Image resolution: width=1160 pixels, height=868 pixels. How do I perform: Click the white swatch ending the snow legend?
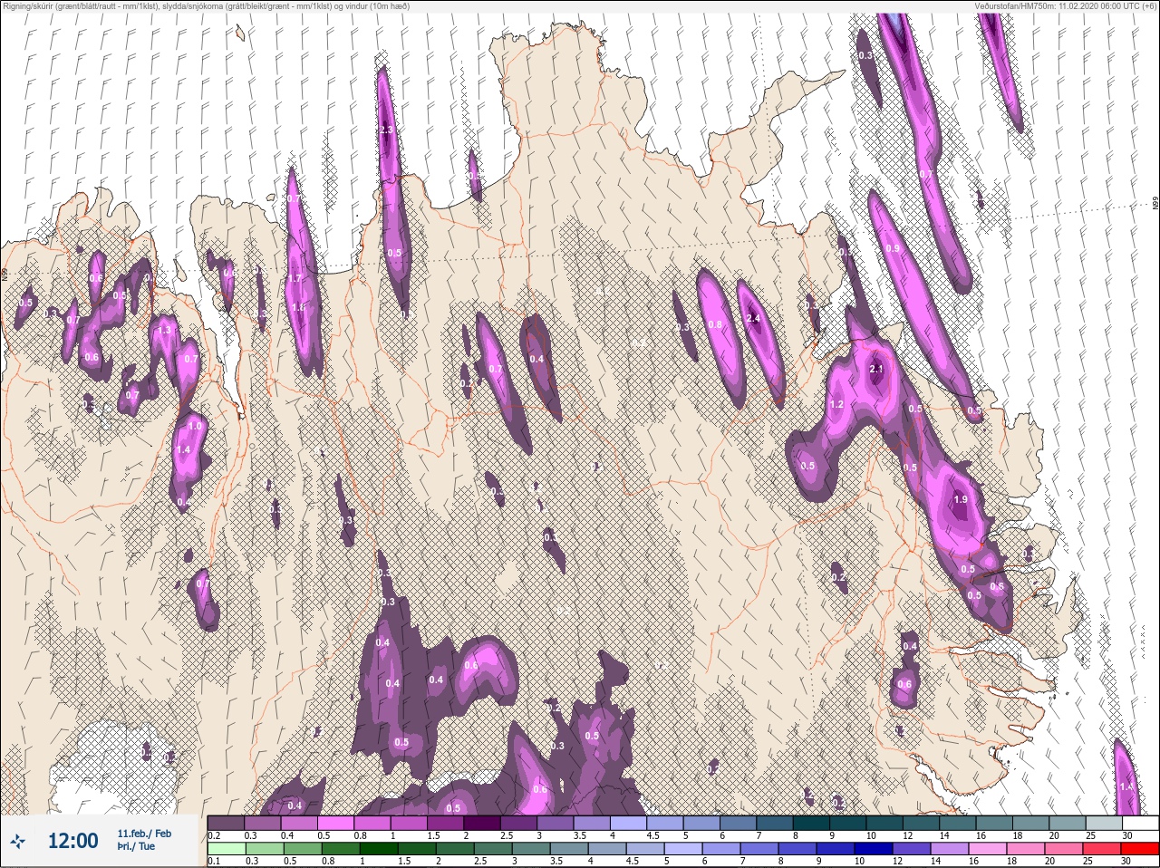(x=1140, y=823)
